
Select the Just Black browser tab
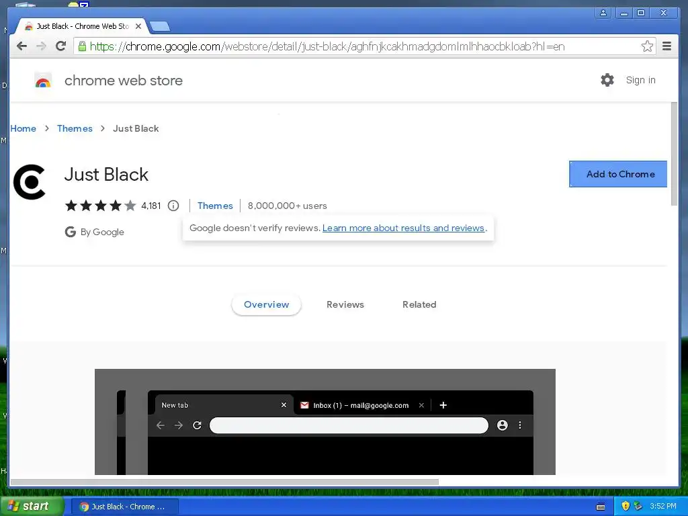click(x=82, y=26)
